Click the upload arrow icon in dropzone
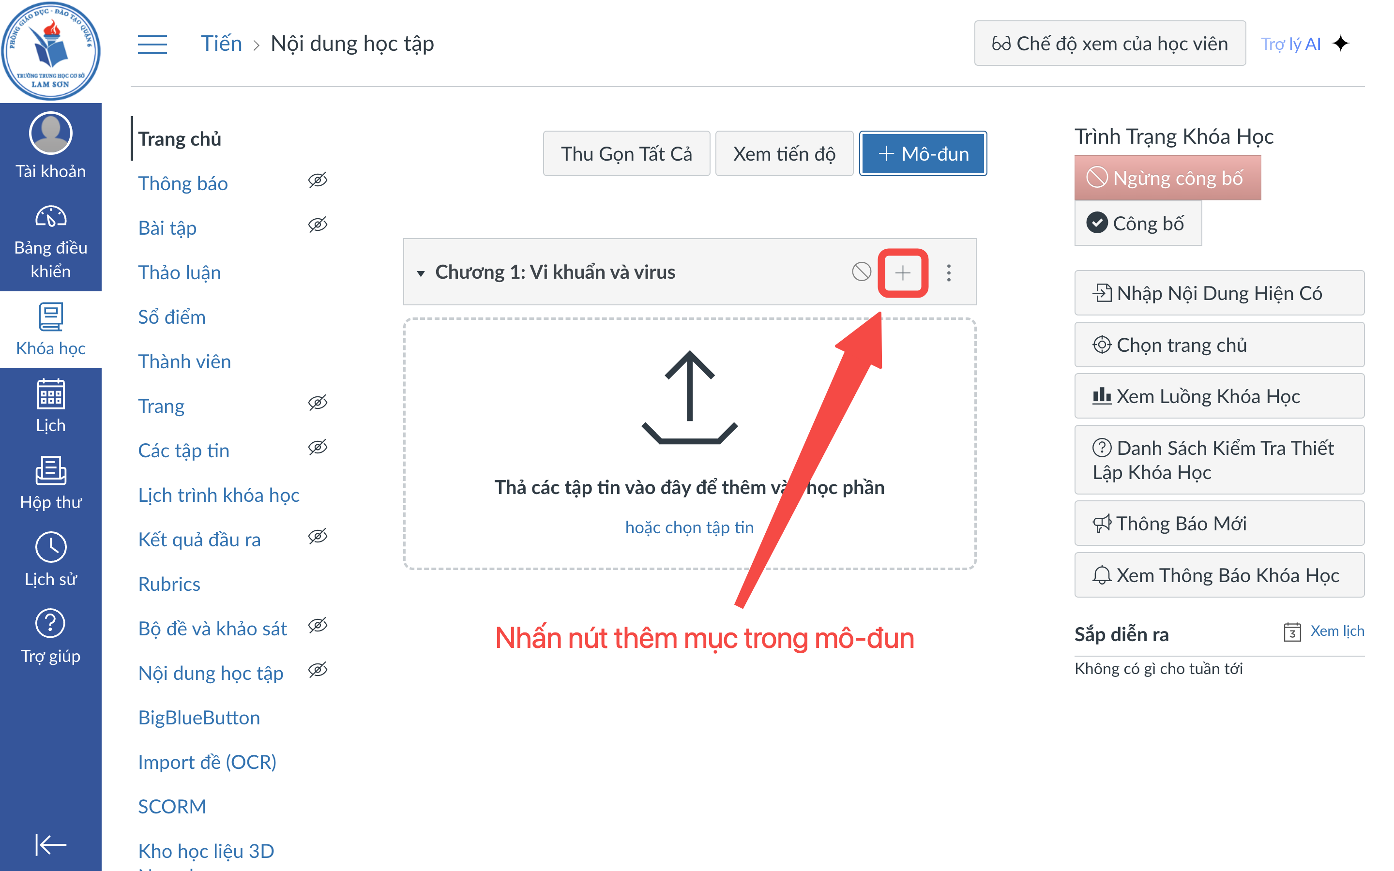Viewport: 1394px width, 871px height. 690,397
